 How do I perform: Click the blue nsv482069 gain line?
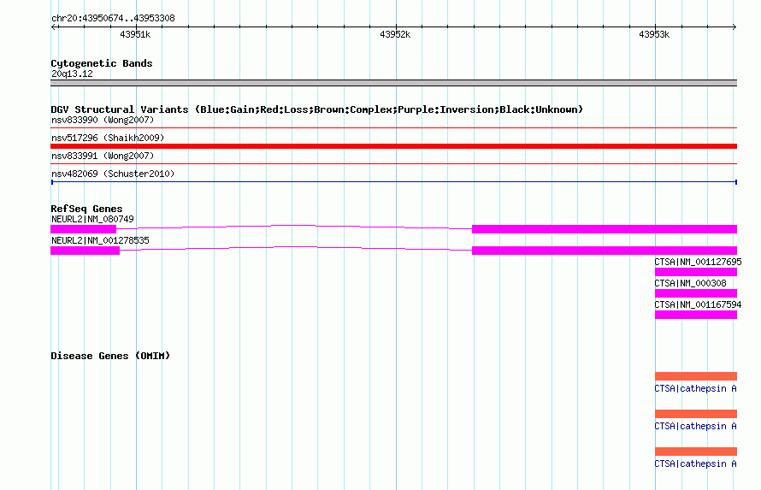[393, 182]
